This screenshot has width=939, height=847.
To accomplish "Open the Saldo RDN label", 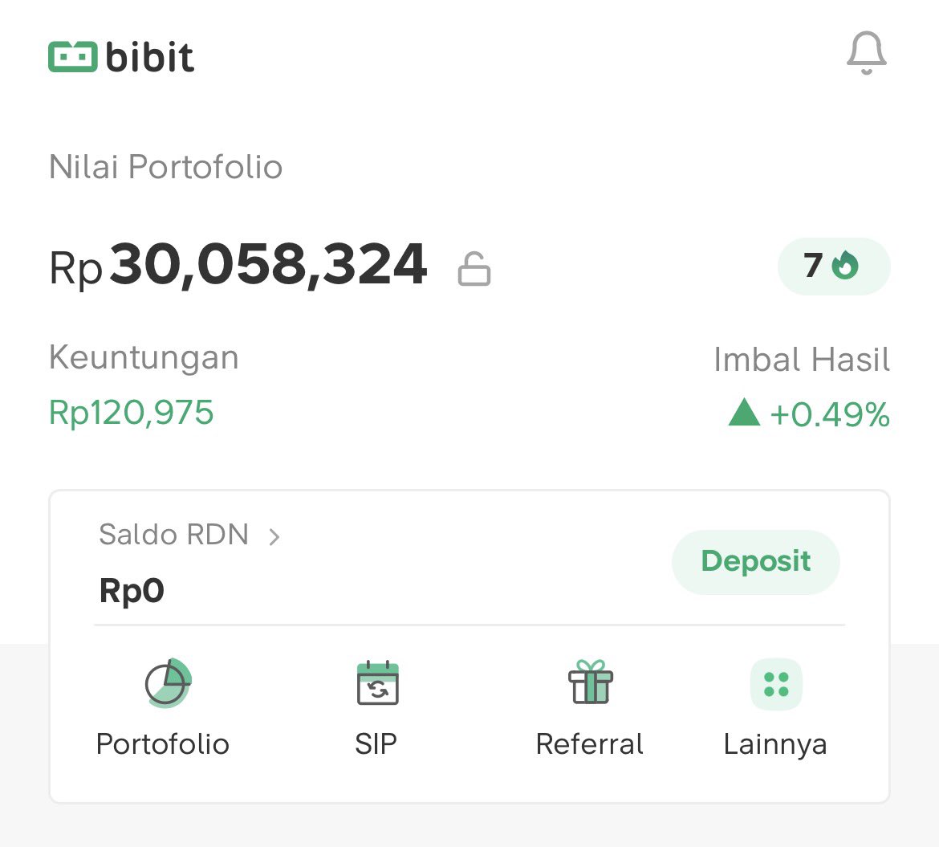I will tap(173, 535).
